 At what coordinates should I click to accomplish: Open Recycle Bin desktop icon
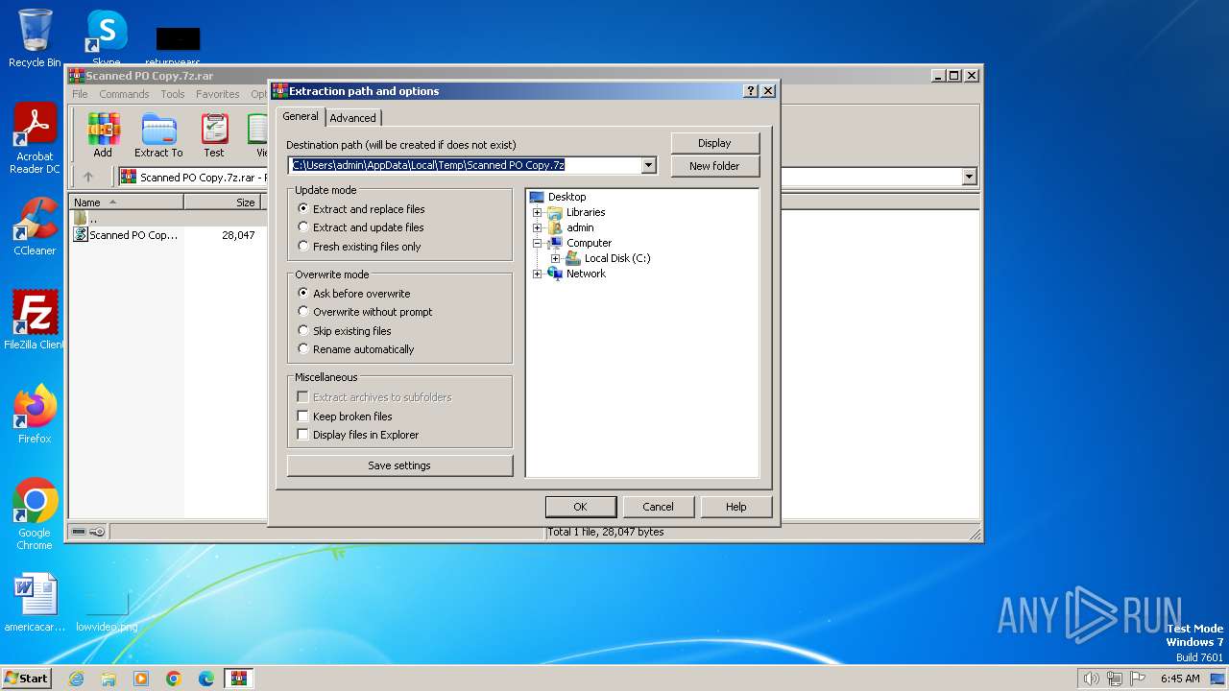pyautogui.click(x=35, y=38)
